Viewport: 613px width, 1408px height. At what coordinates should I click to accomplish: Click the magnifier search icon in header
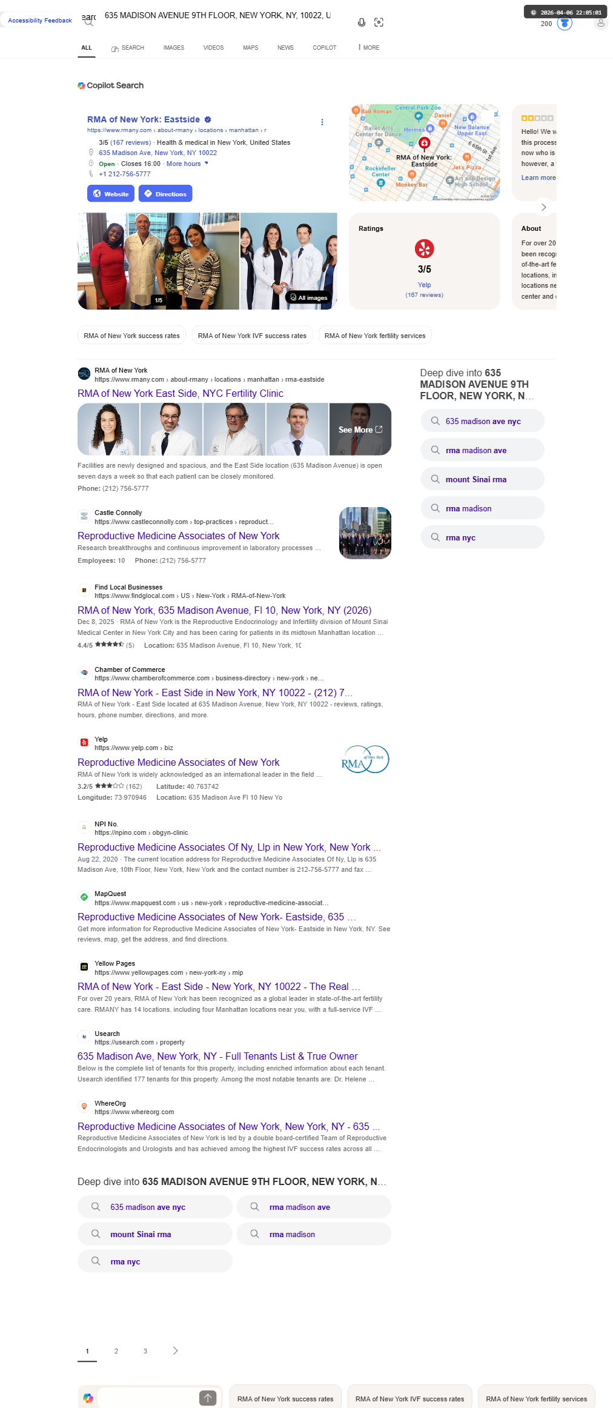pos(89,22)
